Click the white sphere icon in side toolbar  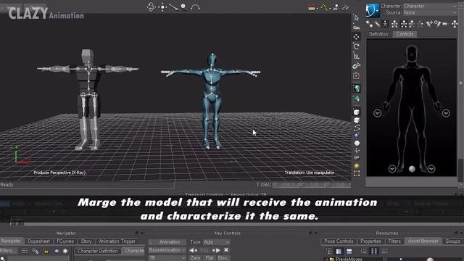[357, 144]
